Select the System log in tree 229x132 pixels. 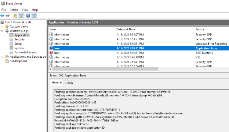(x=19, y=48)
